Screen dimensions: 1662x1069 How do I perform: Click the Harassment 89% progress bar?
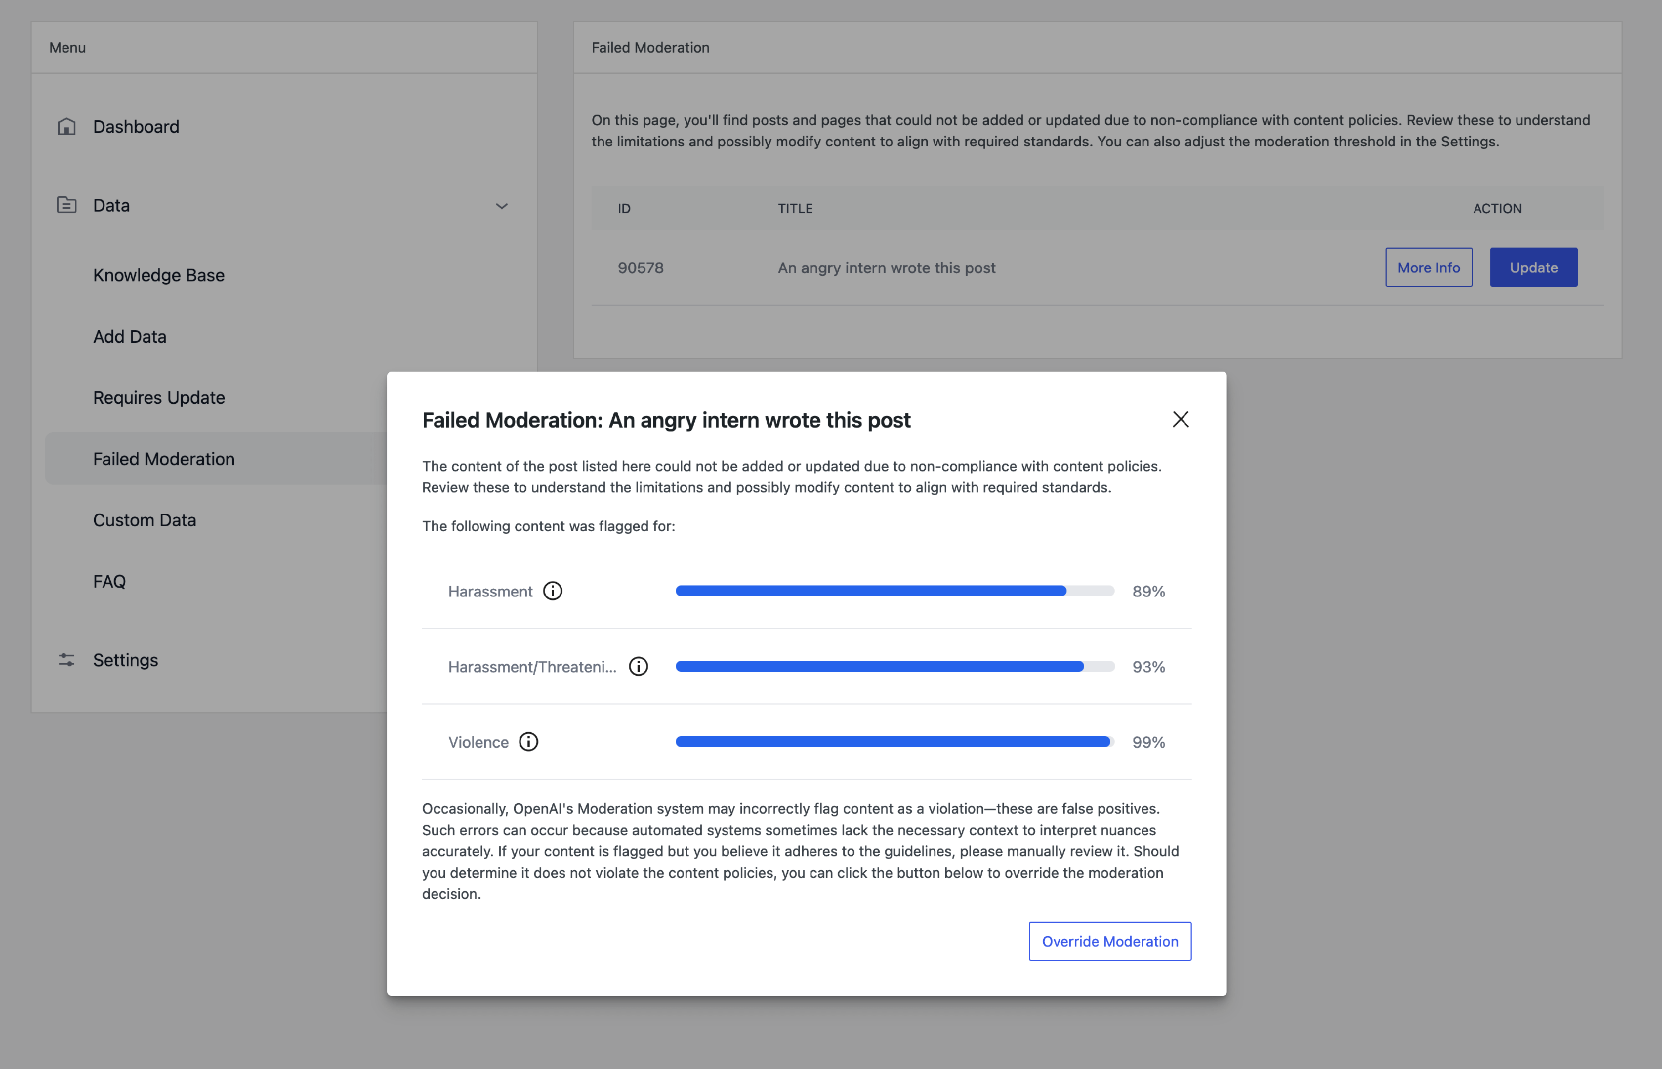pyautogui.click(x=894, y=591)
